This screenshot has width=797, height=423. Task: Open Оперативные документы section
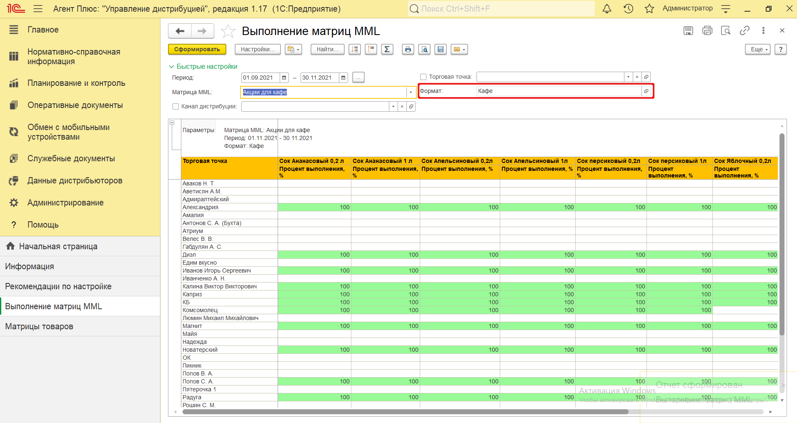click(75, 105)
